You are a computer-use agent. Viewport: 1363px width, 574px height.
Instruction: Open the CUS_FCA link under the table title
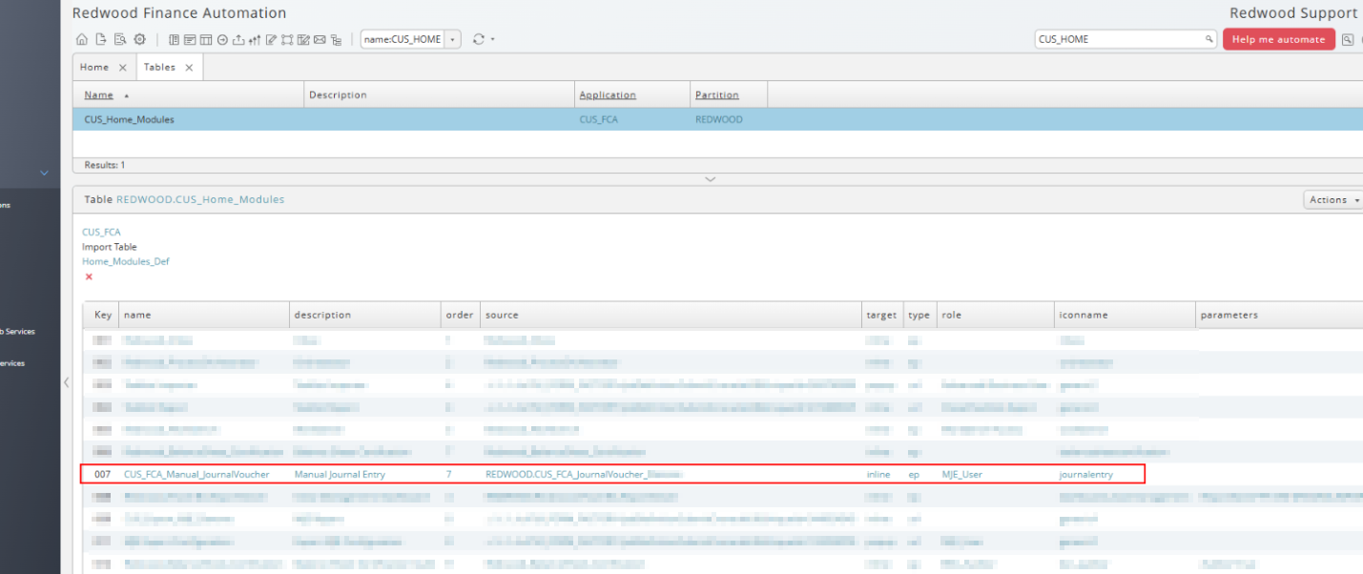coord(101,232)
